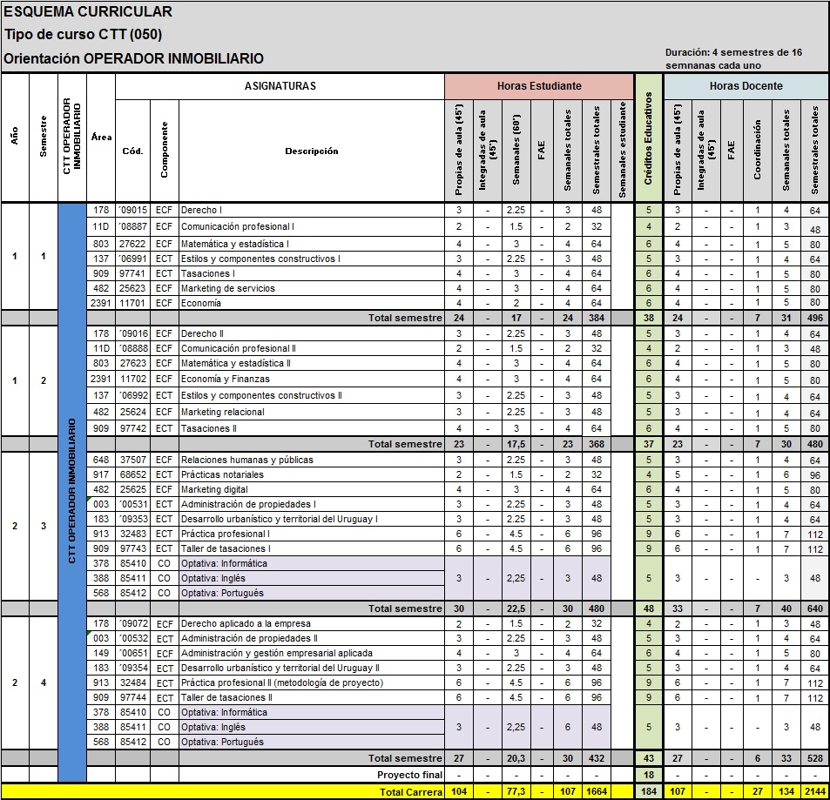Select the 'Economía y Finanzas' cell
This screenshot has width=830, height=800.
click(x=311, y=379)
